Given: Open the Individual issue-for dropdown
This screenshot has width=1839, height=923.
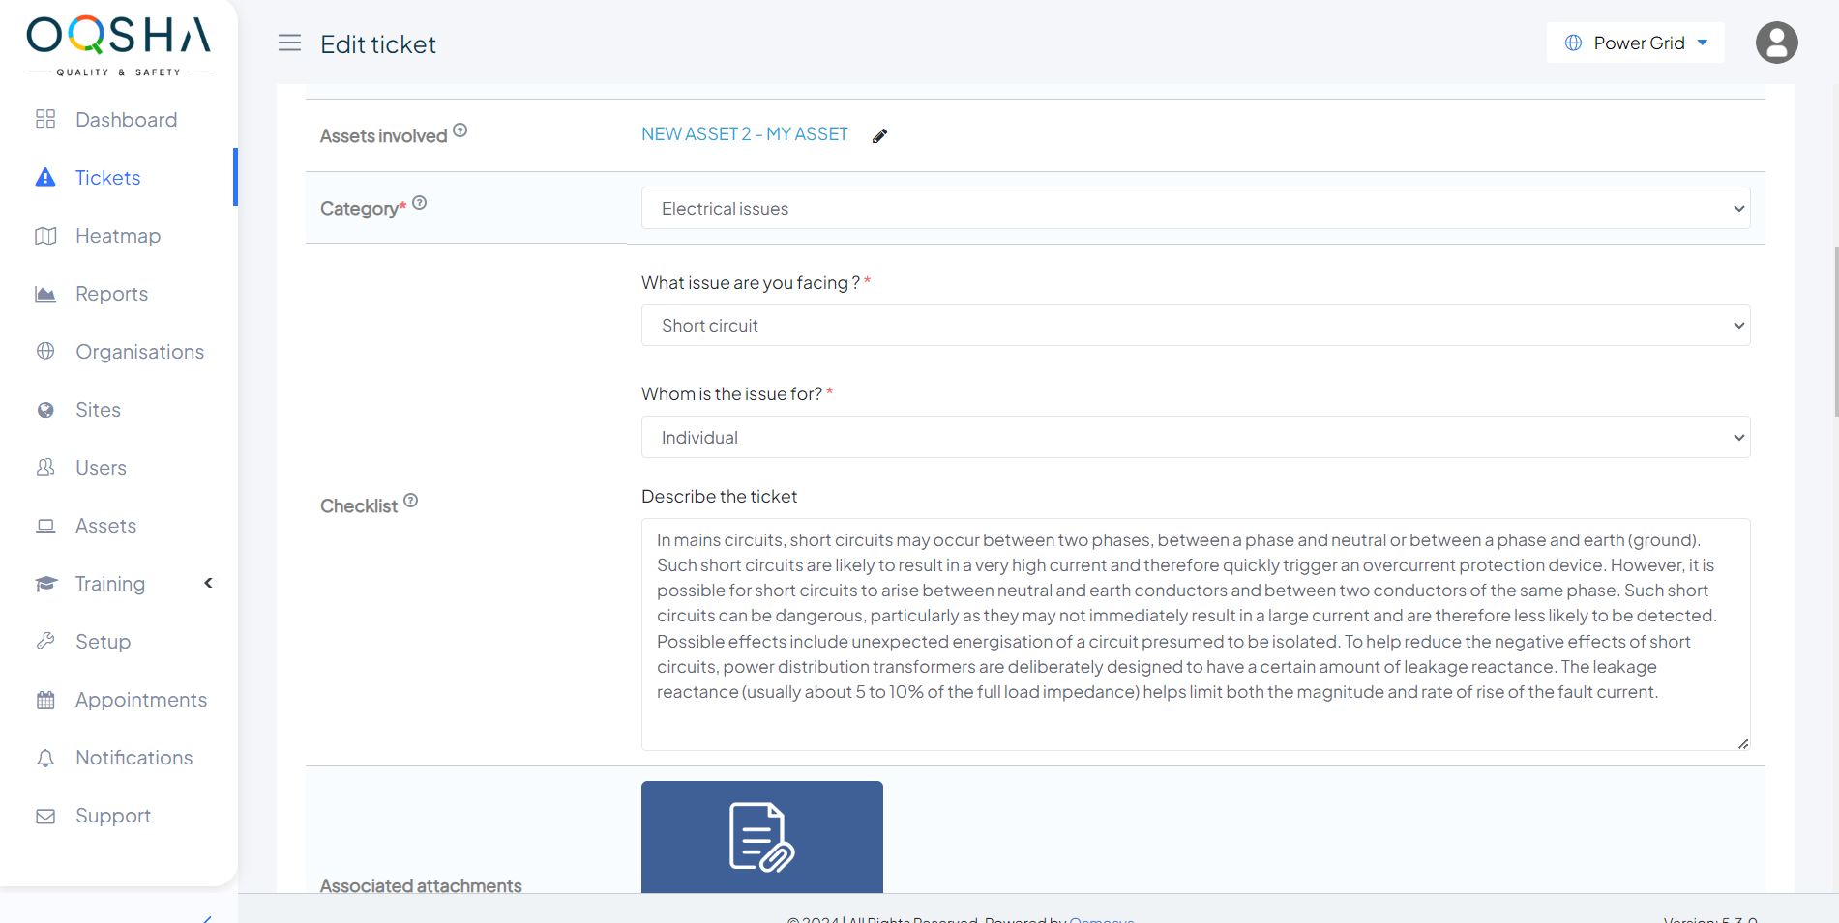Looking at the screenshot, I should pyautogui.click(x=1195, y=438).
